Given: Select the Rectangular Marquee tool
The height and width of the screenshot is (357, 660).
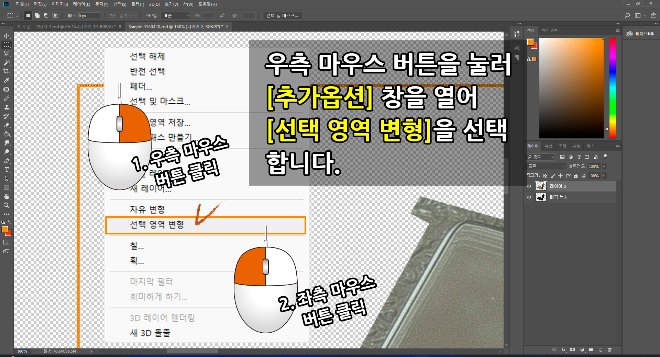Looking at the screenshot, I should click(7, 45).
